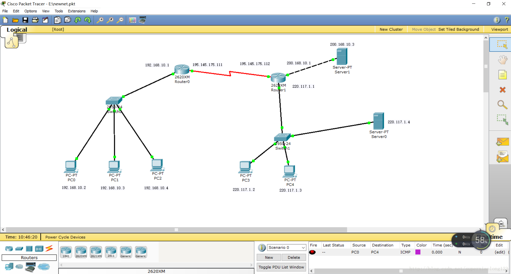Pick the 2811 router model
Viewport: 511px width, 274px height.
tap(111, 252)
